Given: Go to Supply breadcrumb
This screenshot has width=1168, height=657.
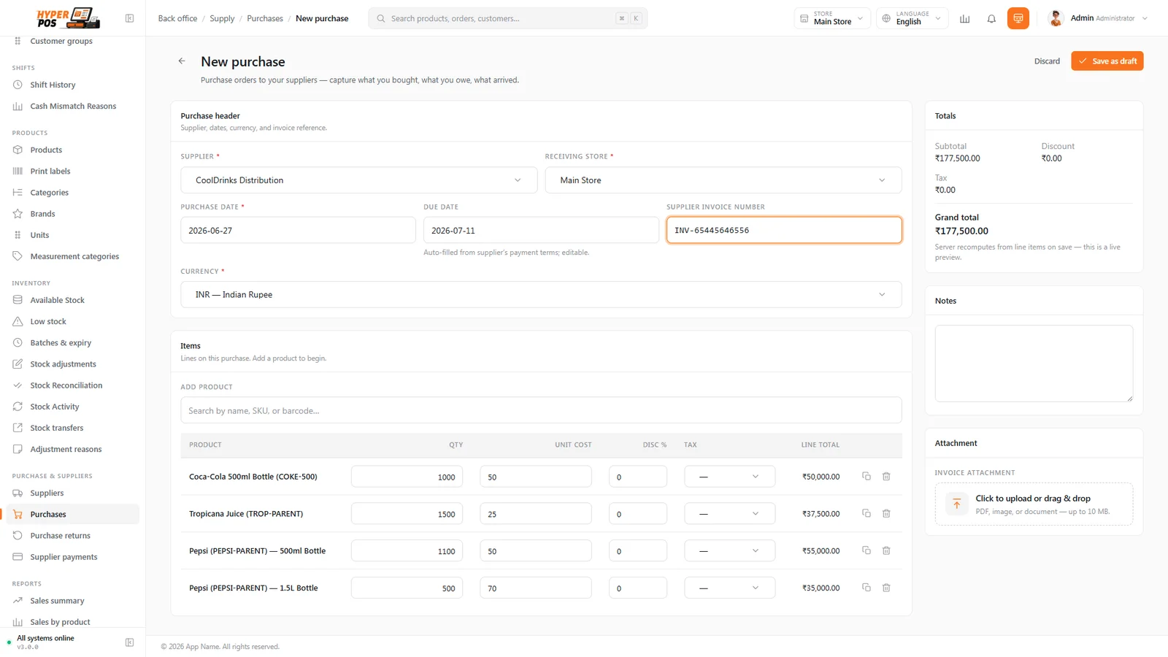Looking at the screenshot, I should 222,18.
